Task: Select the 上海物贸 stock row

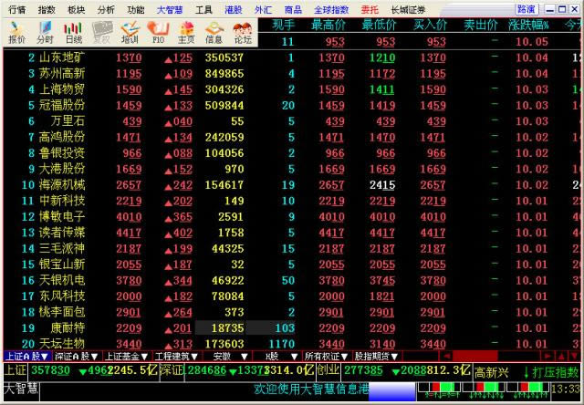Action: pos(292,89)
